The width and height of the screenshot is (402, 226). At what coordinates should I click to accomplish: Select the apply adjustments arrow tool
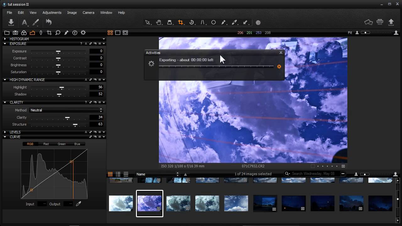click(246, 22)
